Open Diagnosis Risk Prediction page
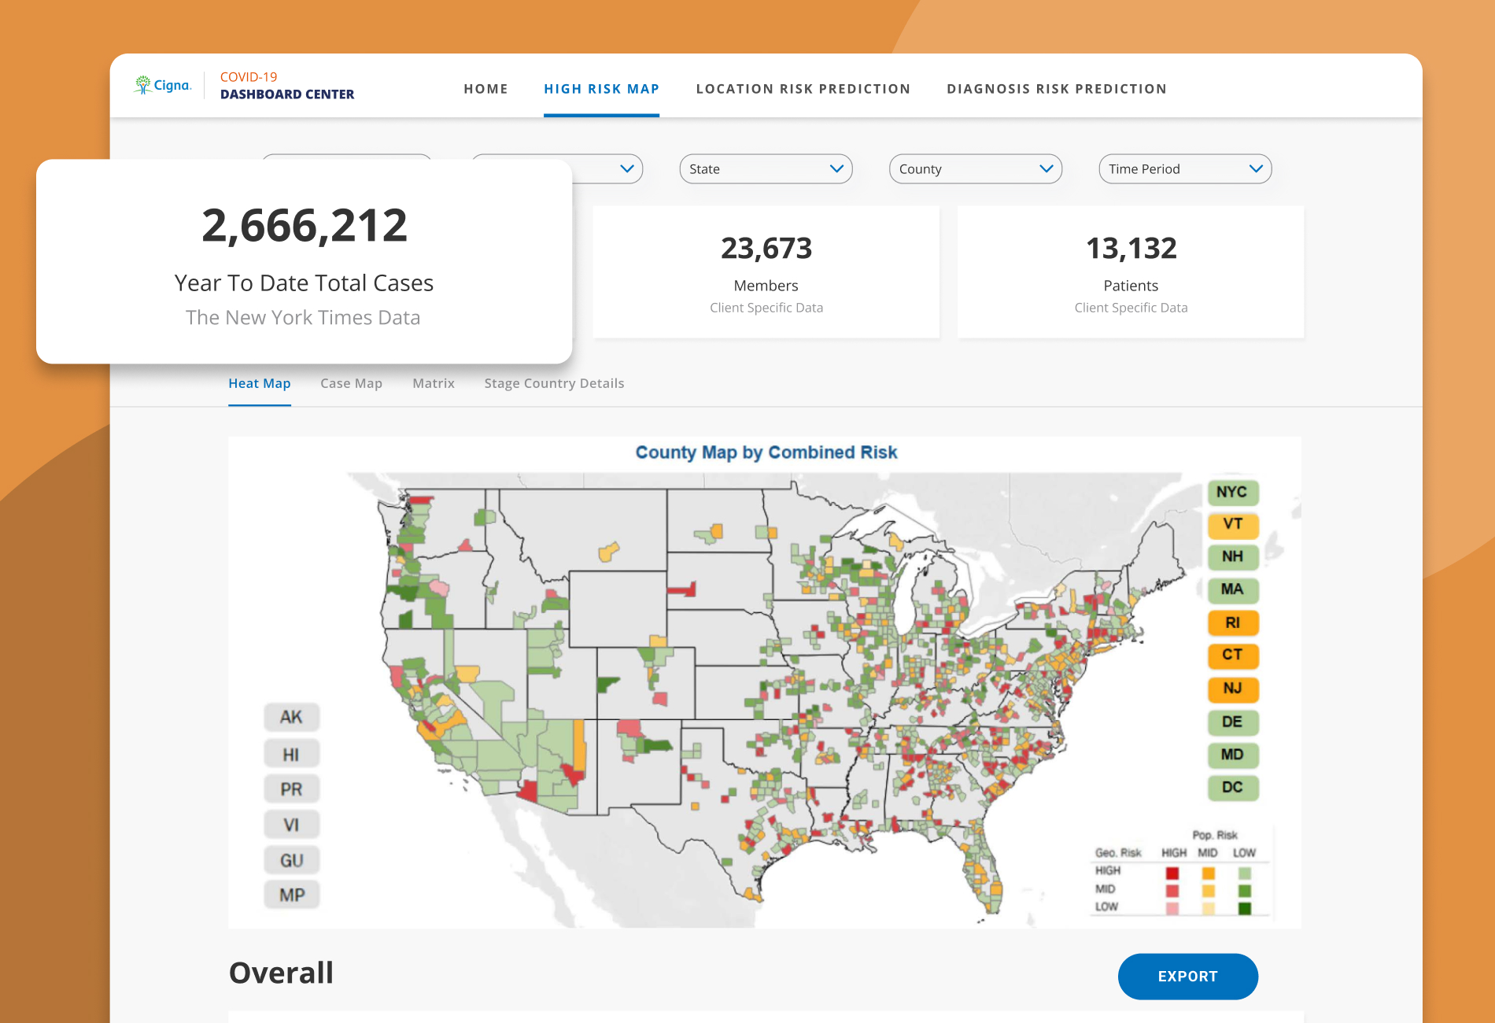1495x1023 pixels. (1057, 89)
